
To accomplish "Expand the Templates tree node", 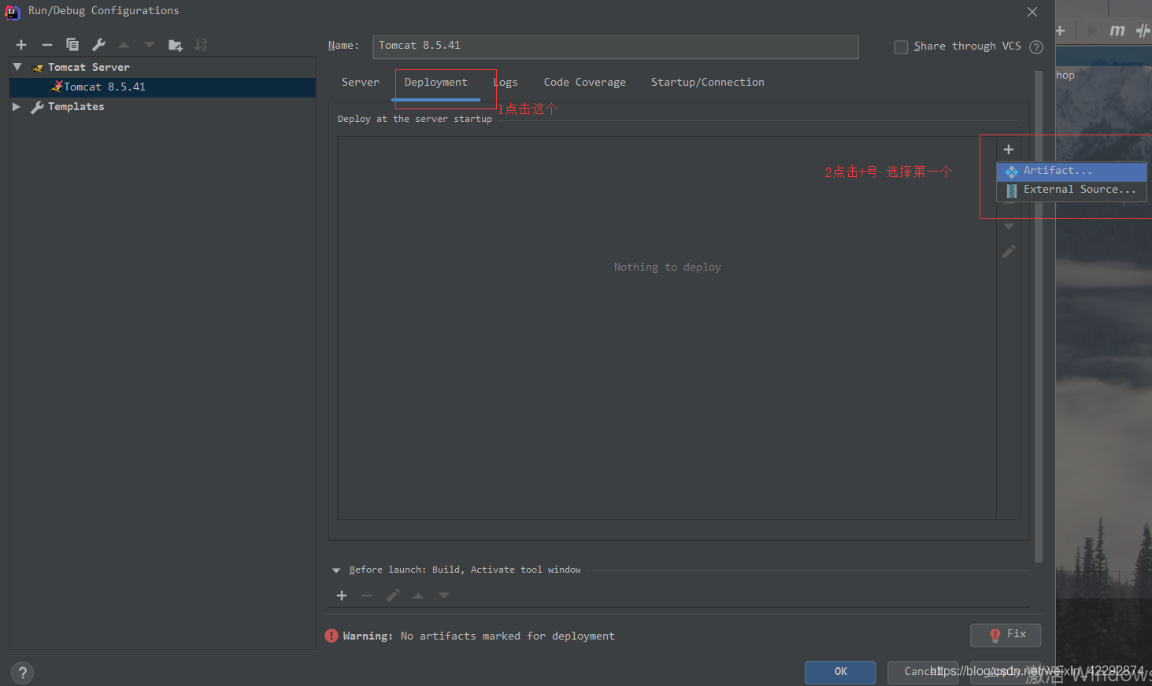I will [x=17, y=106].
